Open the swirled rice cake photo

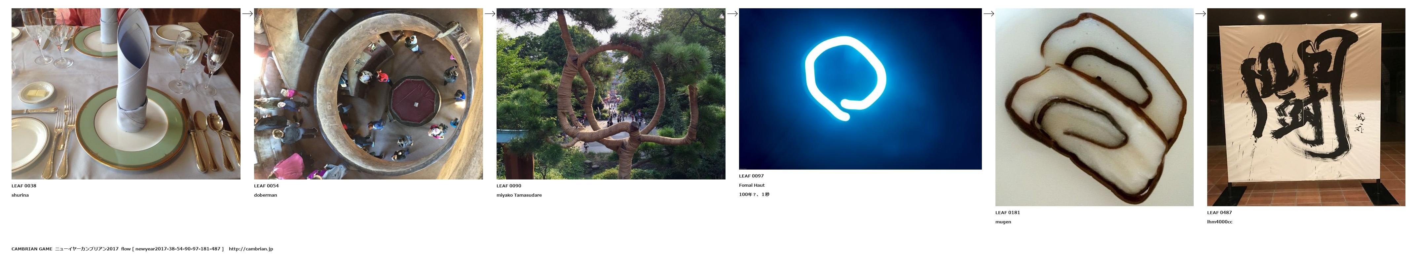click(1094, 107)
